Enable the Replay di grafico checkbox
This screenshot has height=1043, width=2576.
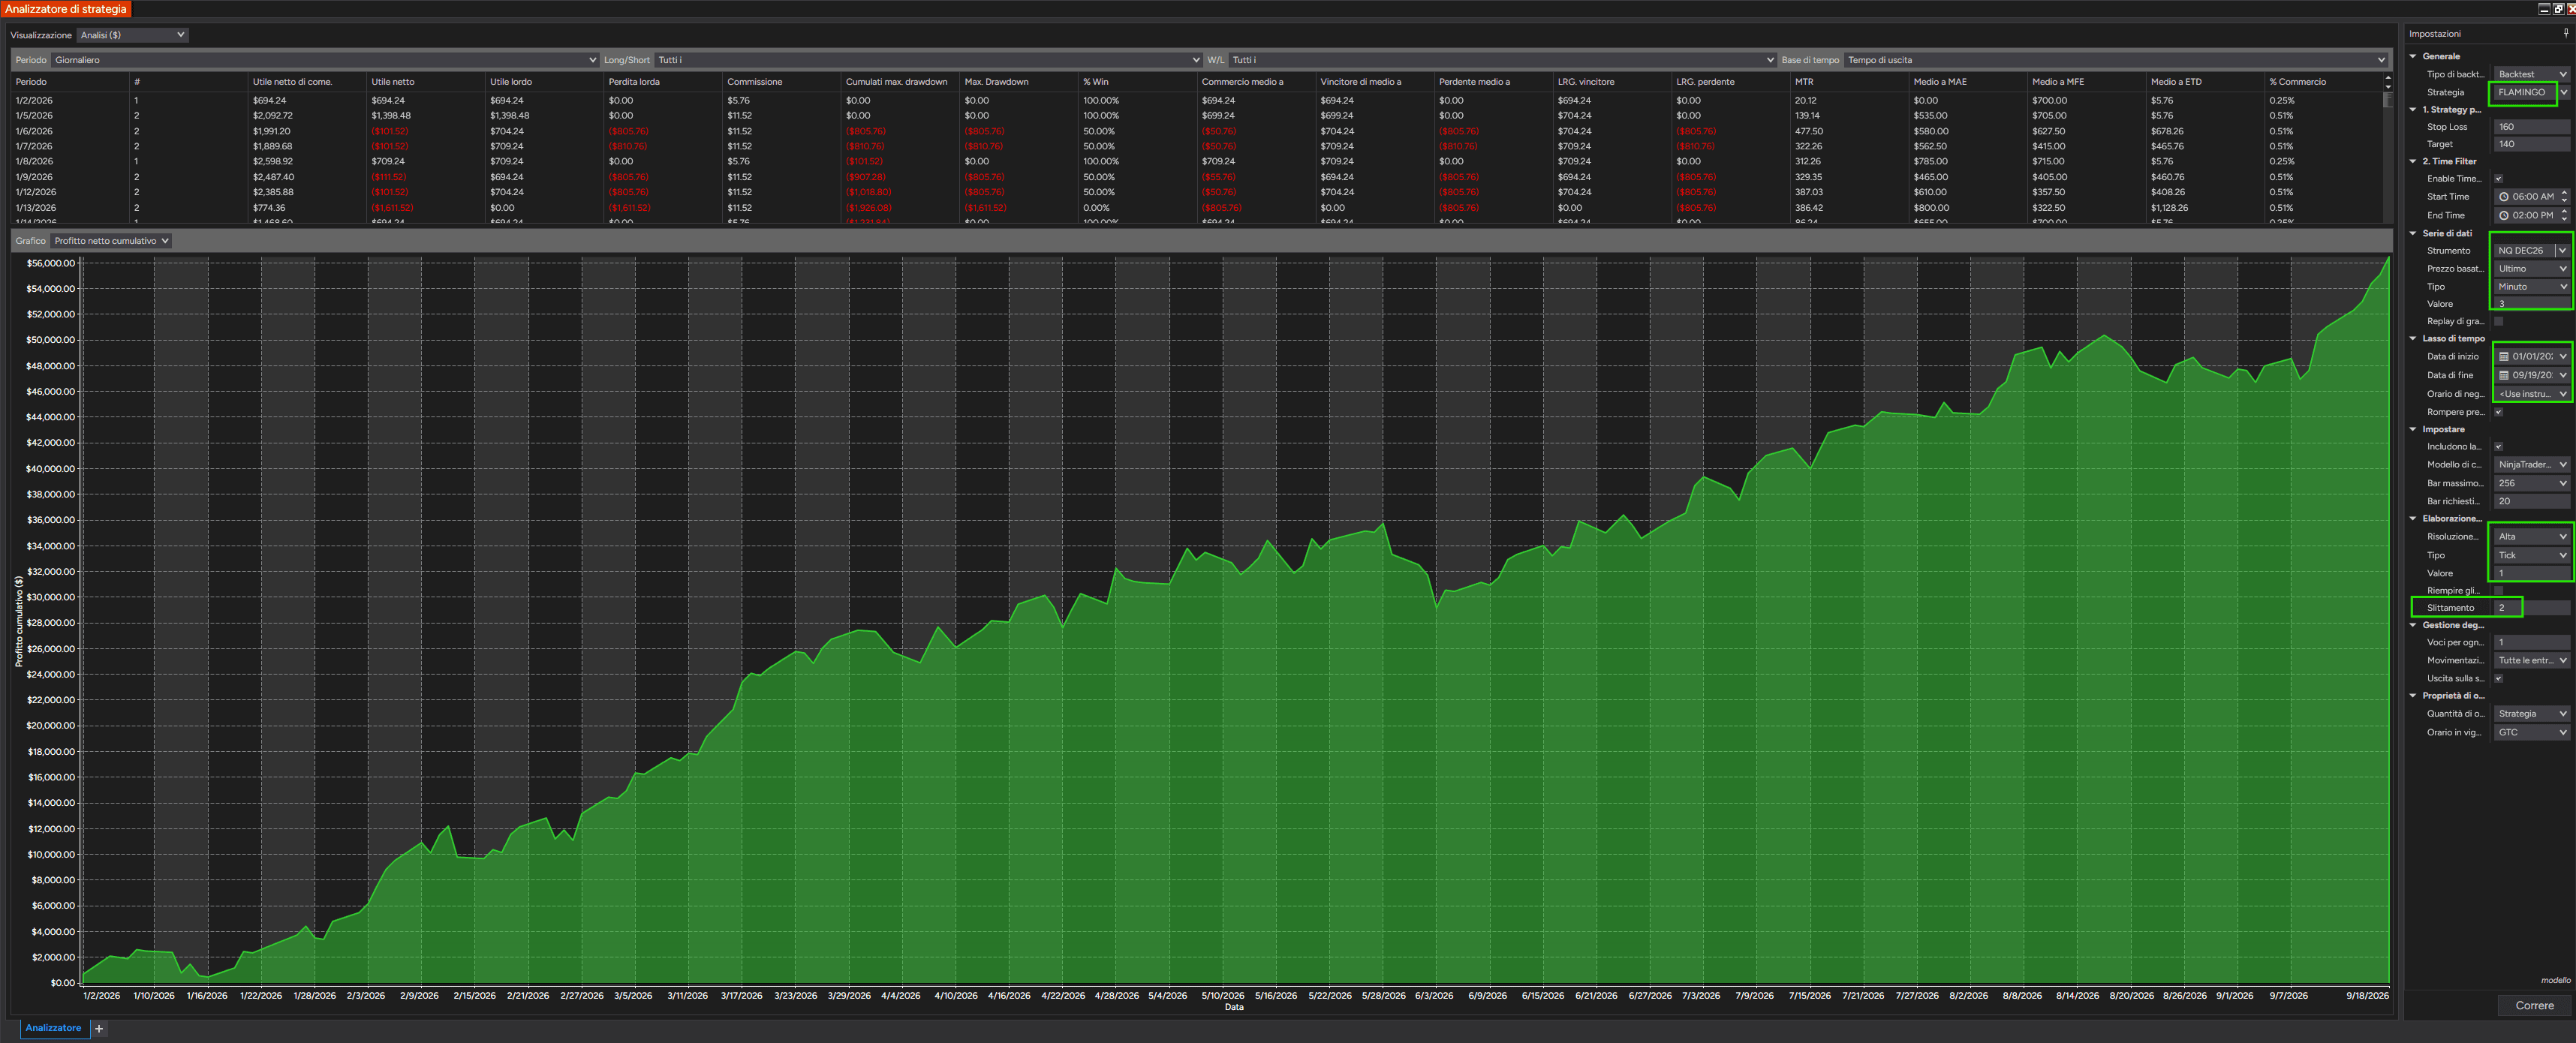(2498, 321)
